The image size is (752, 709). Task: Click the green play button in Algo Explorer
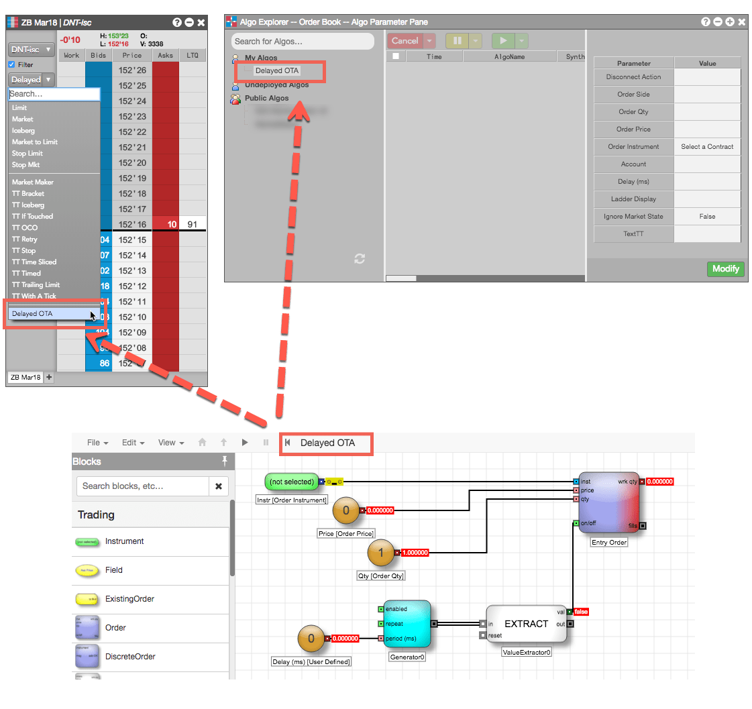(503, 41)
